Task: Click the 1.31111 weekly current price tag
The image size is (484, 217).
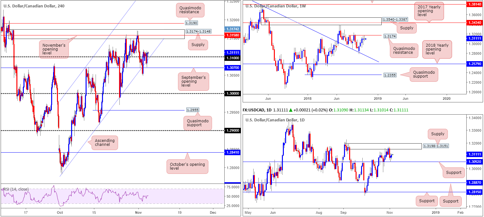Action: 475,39
